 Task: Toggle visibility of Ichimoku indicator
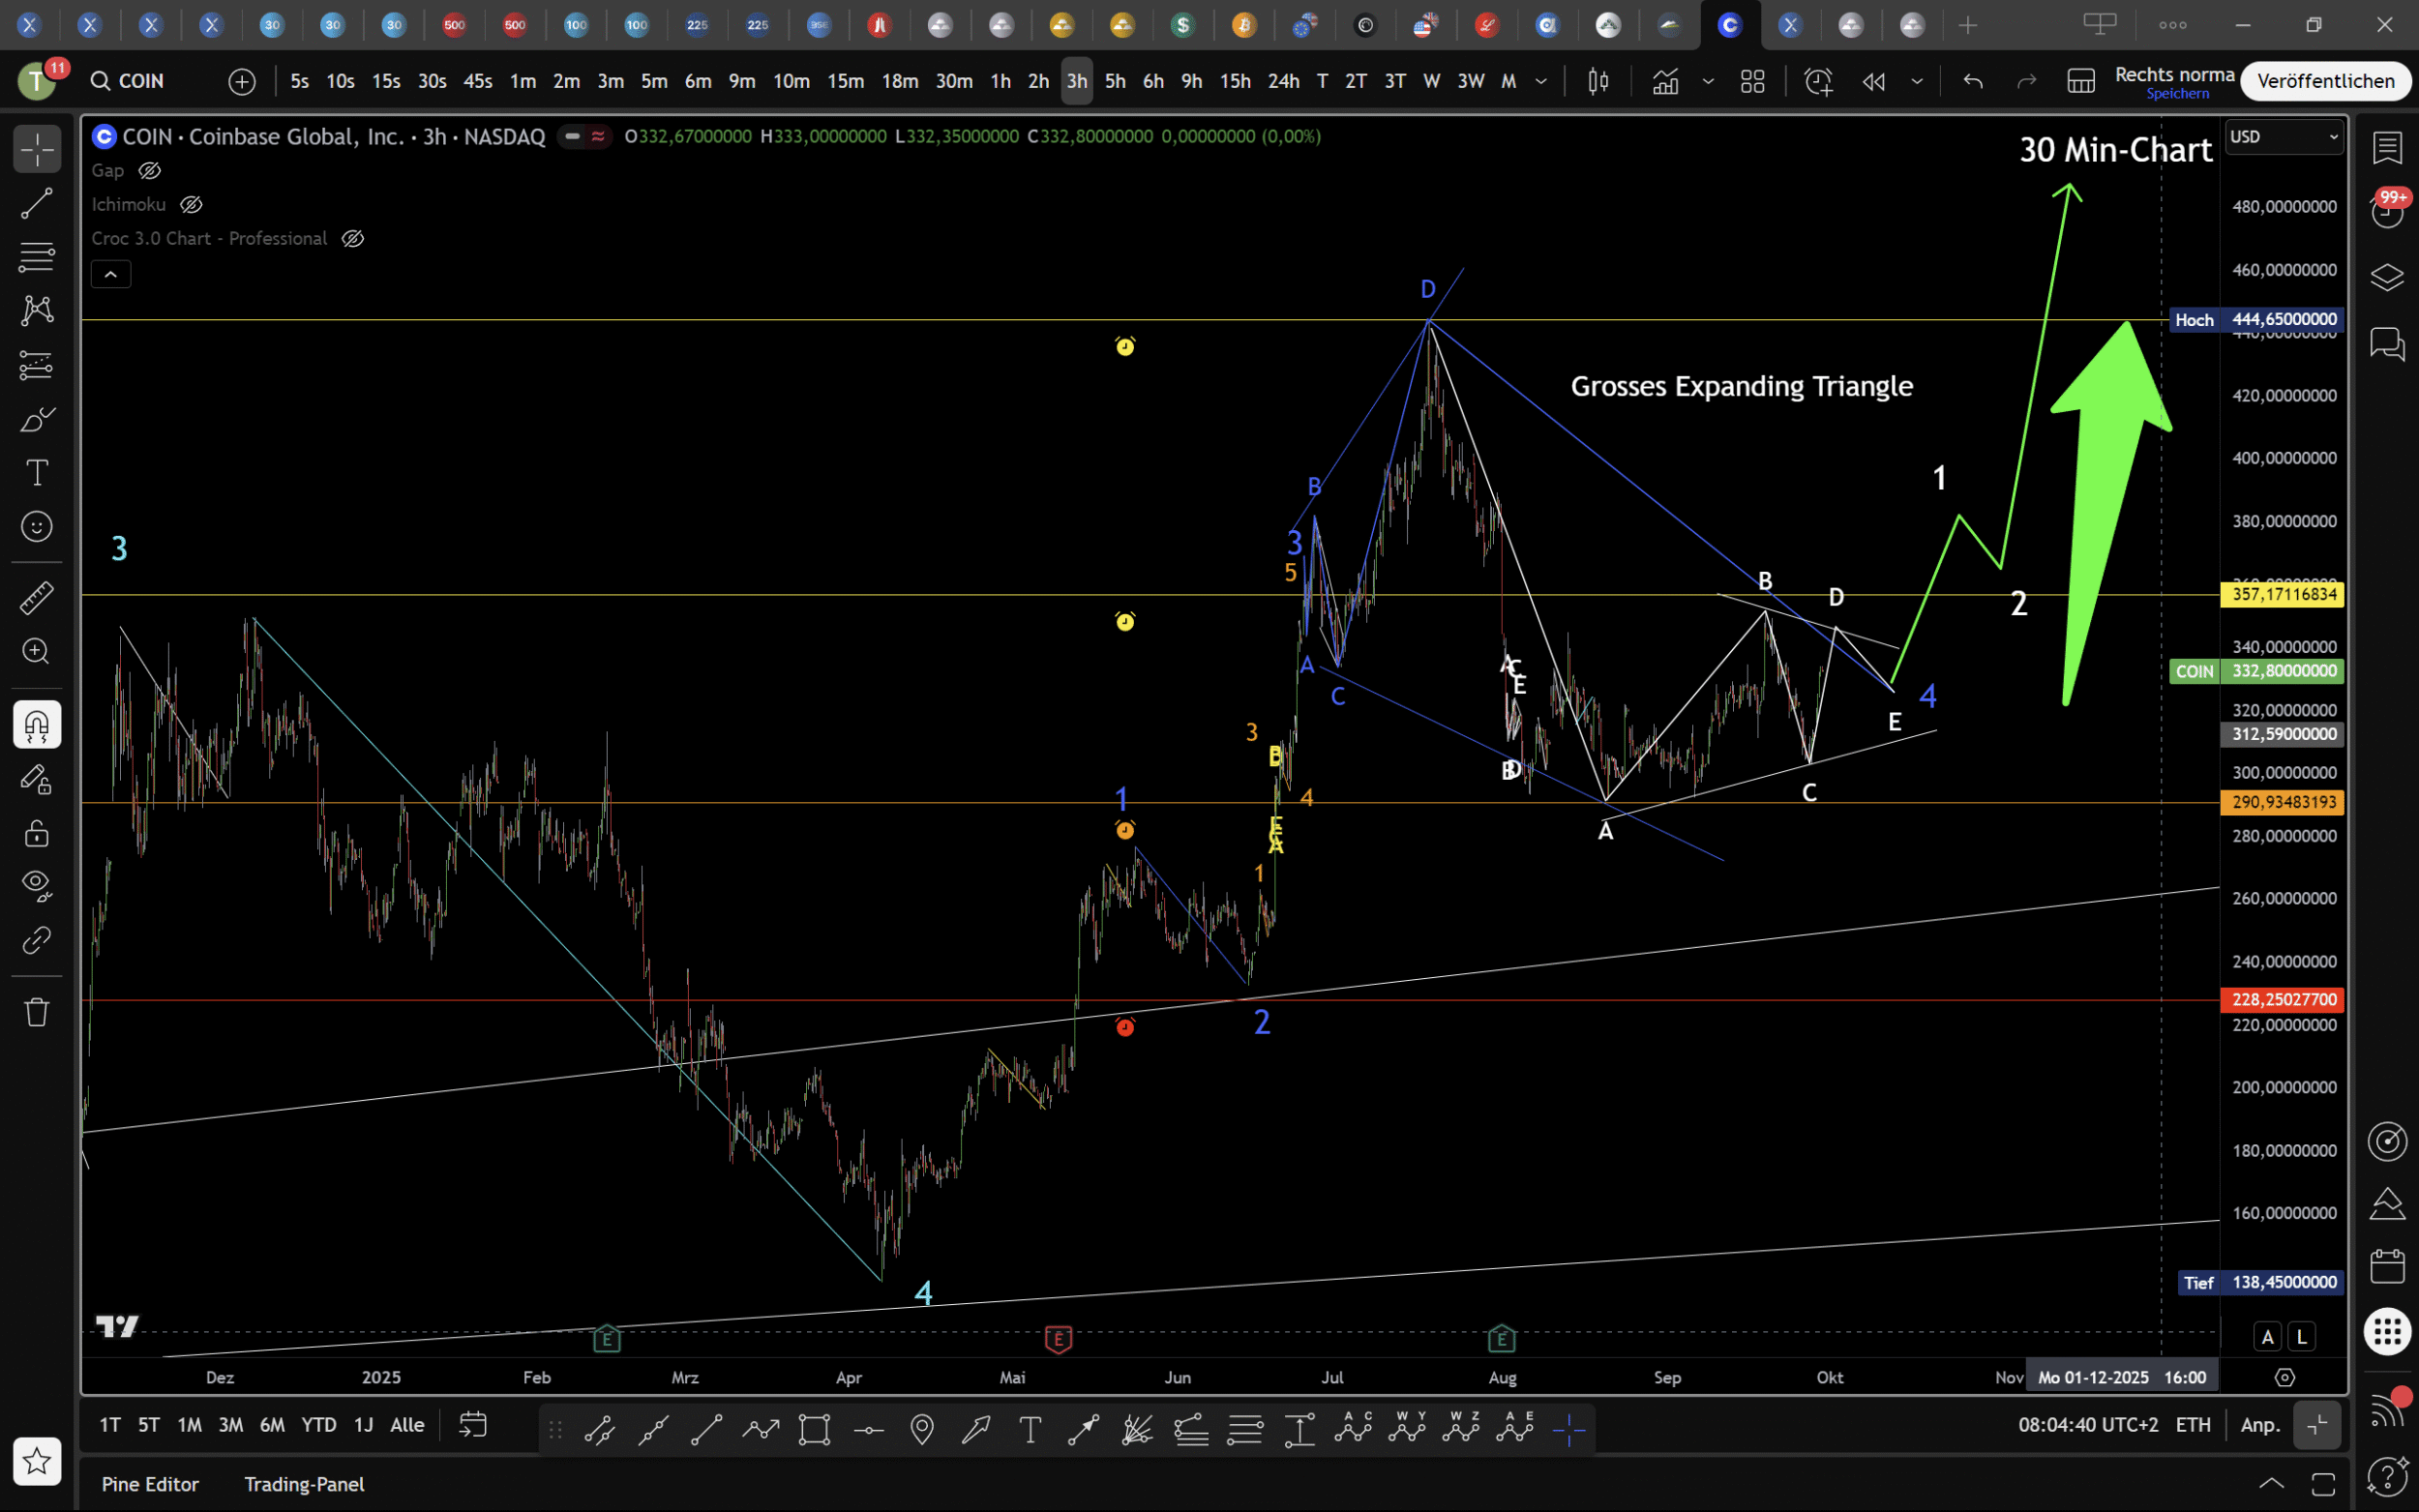point(191,205)
